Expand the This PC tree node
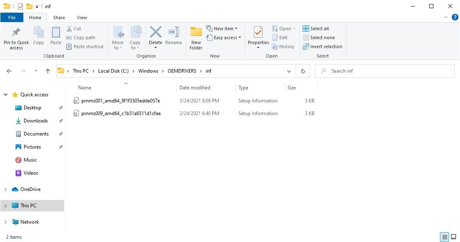Screen dimensions: 460x242 pos(6,206)
